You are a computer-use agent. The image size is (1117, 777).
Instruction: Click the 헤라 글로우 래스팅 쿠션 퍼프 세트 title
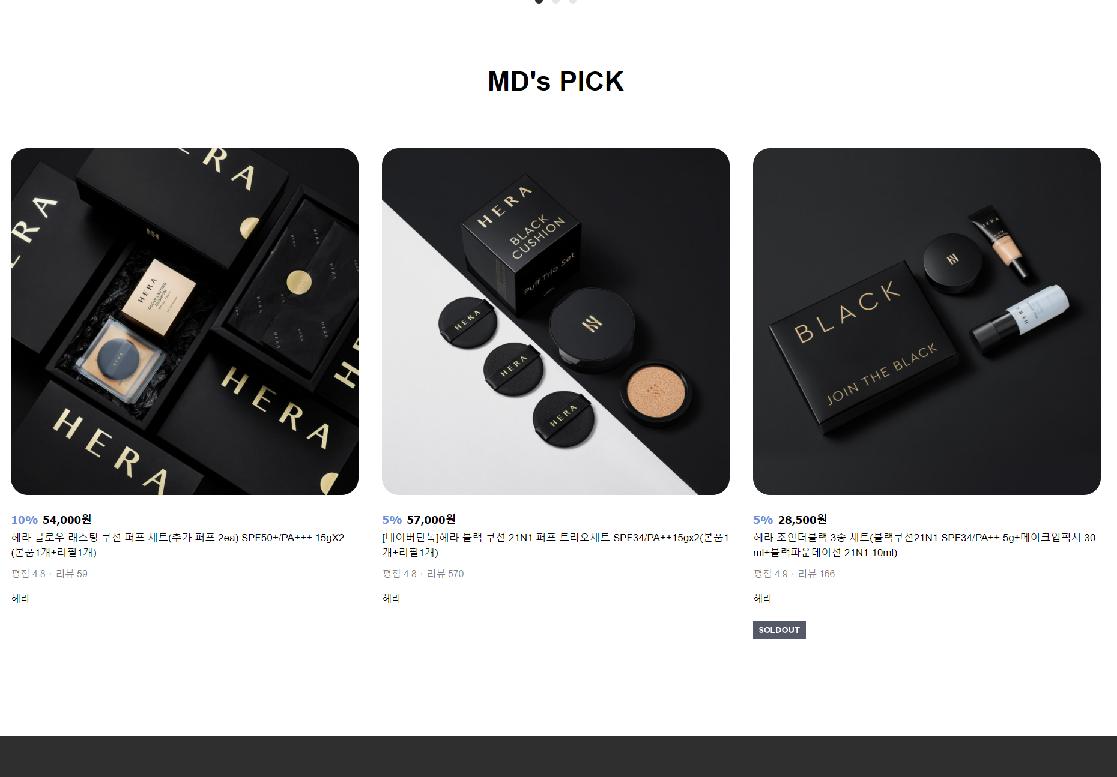point(178,545)
